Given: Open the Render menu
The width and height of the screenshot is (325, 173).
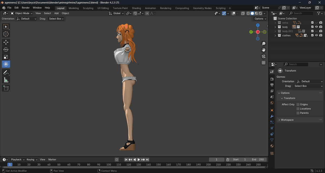Looking at the screenshot, I should [x=26, y=8].
